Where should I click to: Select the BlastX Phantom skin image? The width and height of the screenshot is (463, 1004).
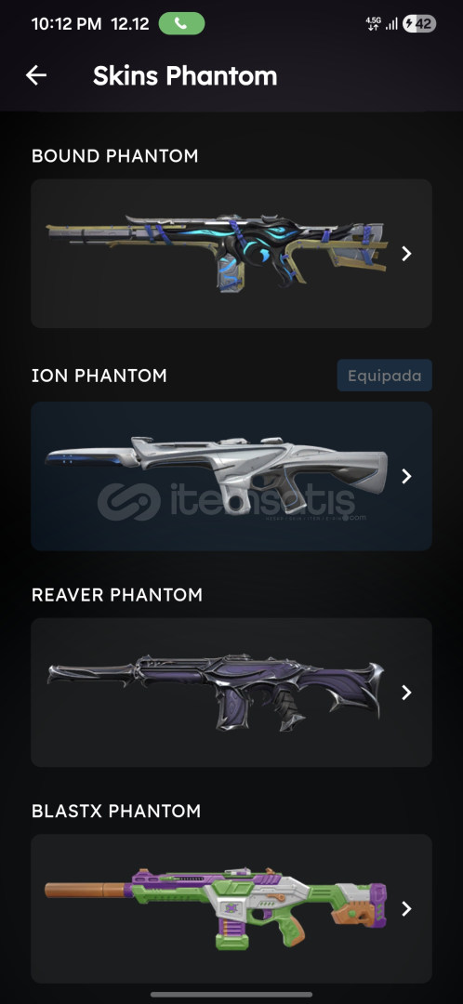click(x=216, y=908)
